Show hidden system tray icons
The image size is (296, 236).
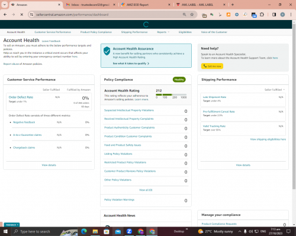tap(240, 231)
